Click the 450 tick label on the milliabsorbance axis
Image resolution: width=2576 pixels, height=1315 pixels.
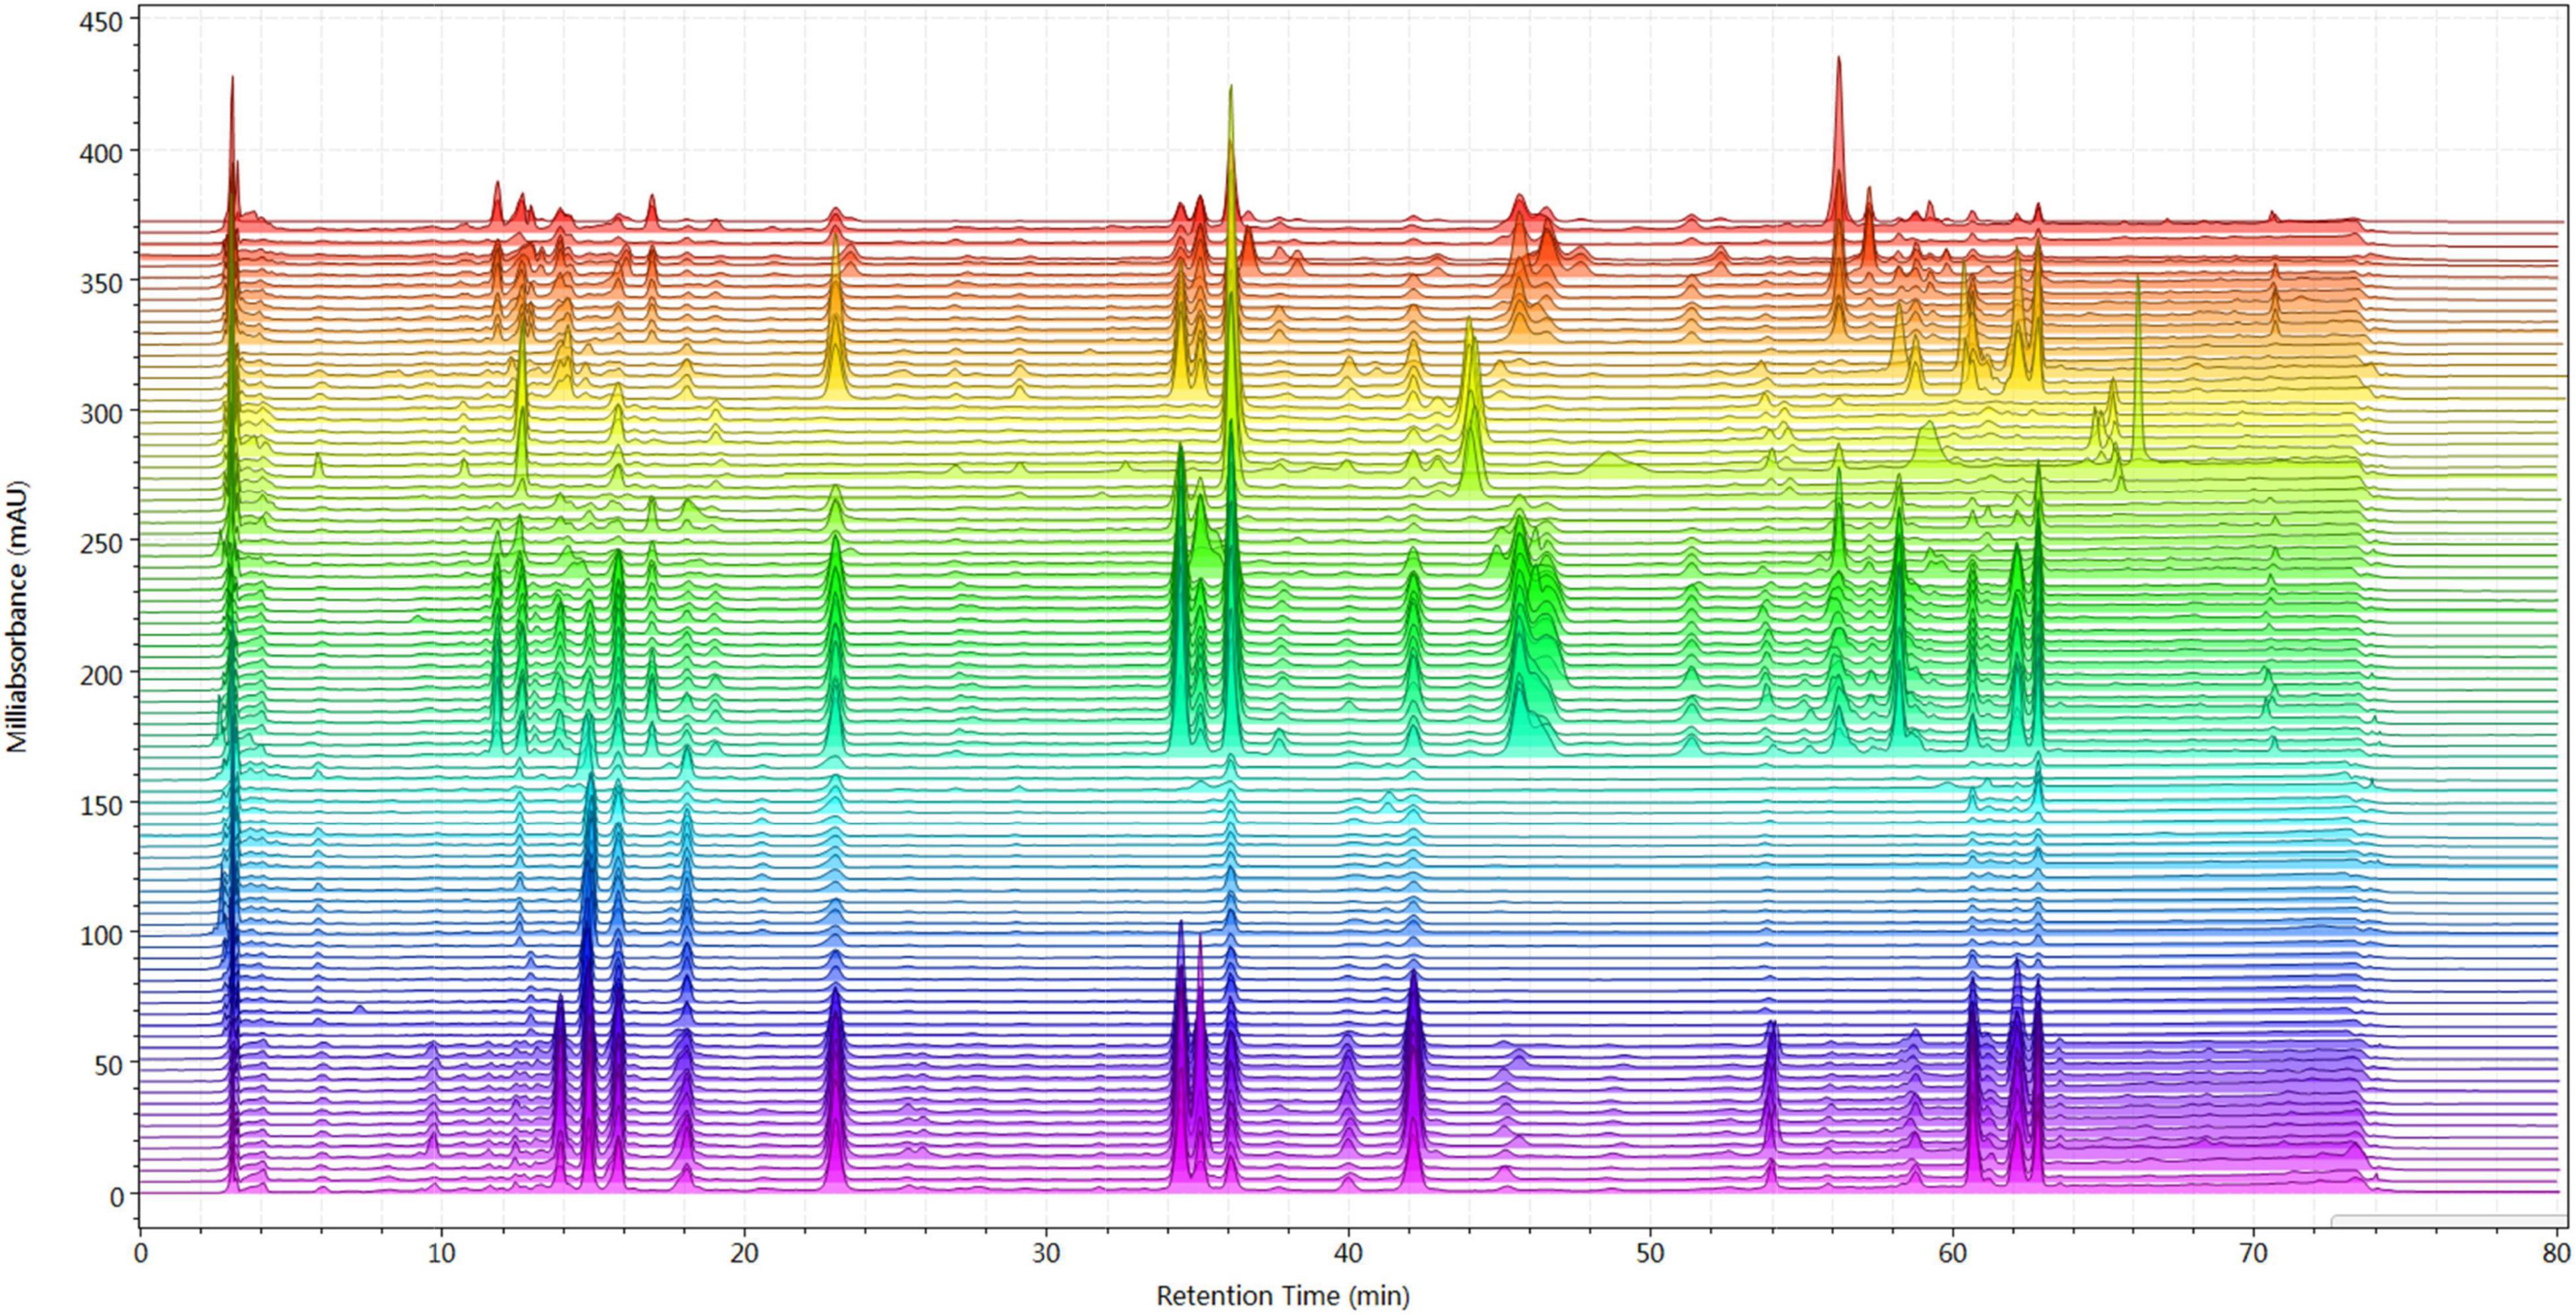[x=102, y=21]
